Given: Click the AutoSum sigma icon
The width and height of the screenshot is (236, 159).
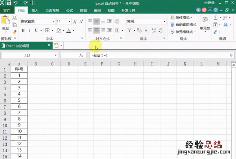Looking at the screenshot, I should click(216, 18).
